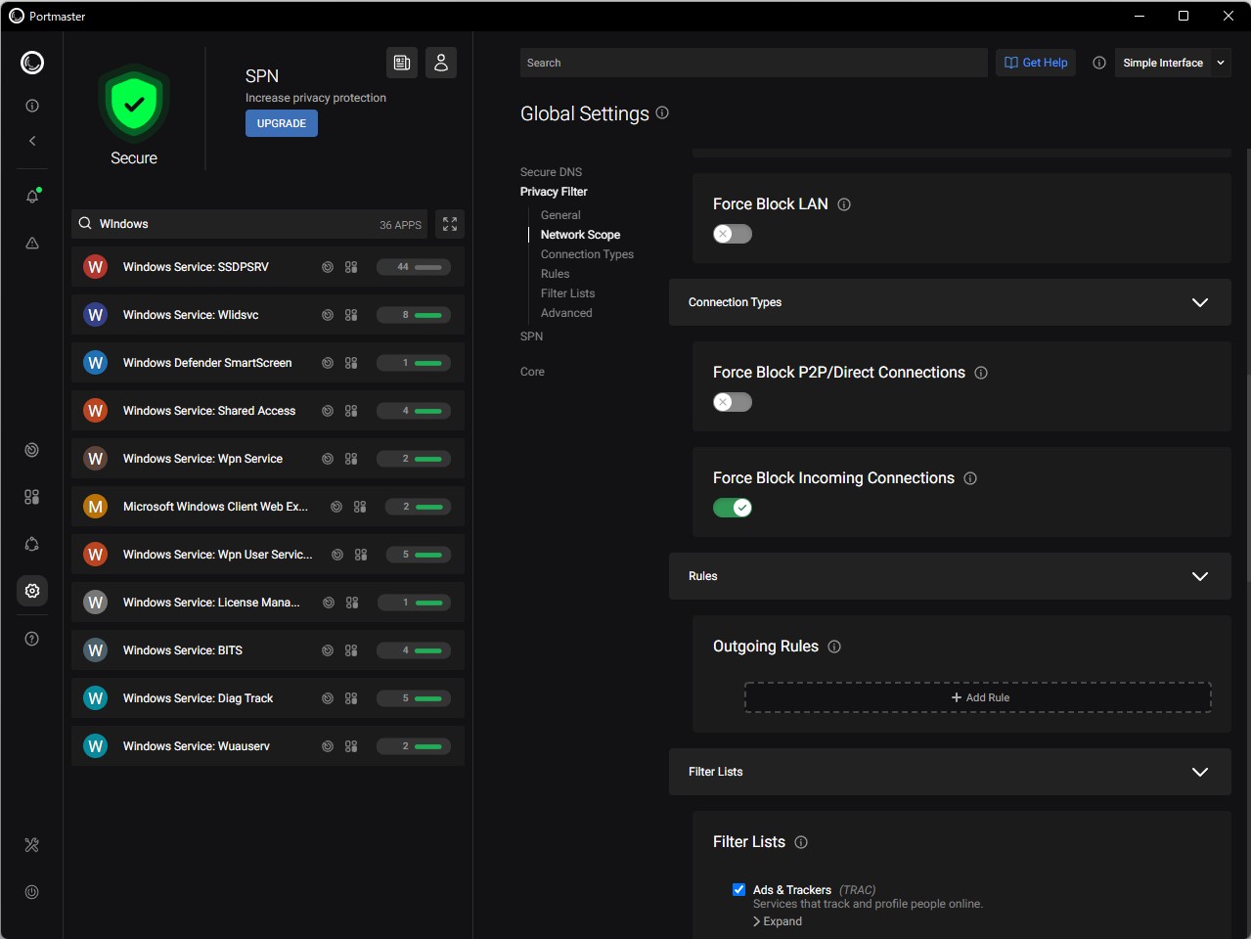The width and height of the screenshot is (1251, 939).
Task: Click the expand app list icon
Action: click(x=450, y=224)
